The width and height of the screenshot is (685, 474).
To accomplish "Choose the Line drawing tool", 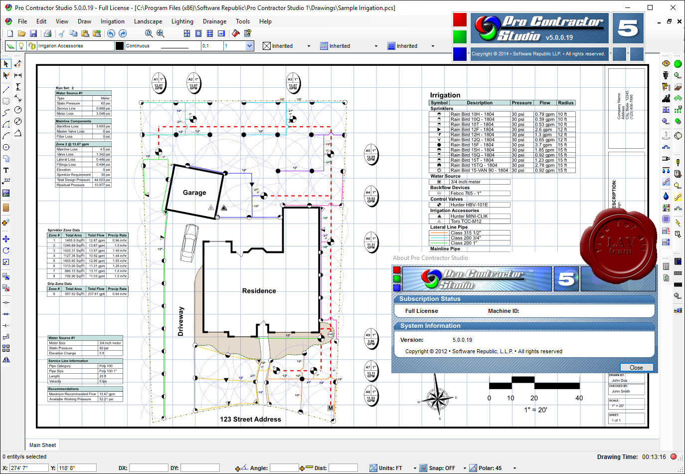I will click(6, 90).
